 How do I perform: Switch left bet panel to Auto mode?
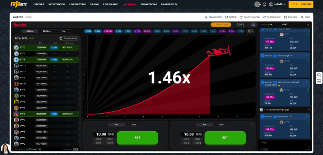(134, 125)
